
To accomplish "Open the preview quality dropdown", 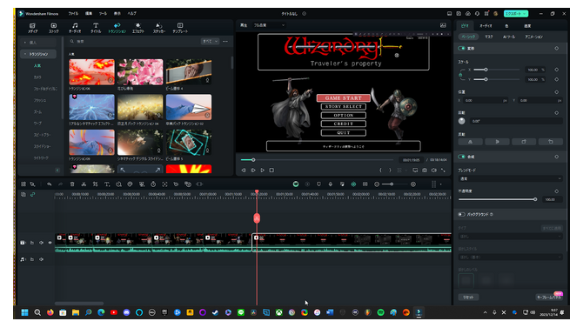I will [269, 25].
